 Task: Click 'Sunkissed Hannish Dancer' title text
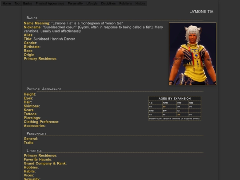pyautogui.click(x=54, y=39)
